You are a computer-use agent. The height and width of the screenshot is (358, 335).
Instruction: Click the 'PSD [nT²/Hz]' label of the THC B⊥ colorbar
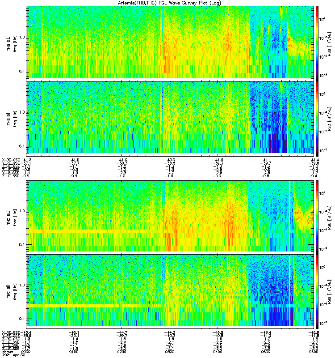[x=330, y=217]
